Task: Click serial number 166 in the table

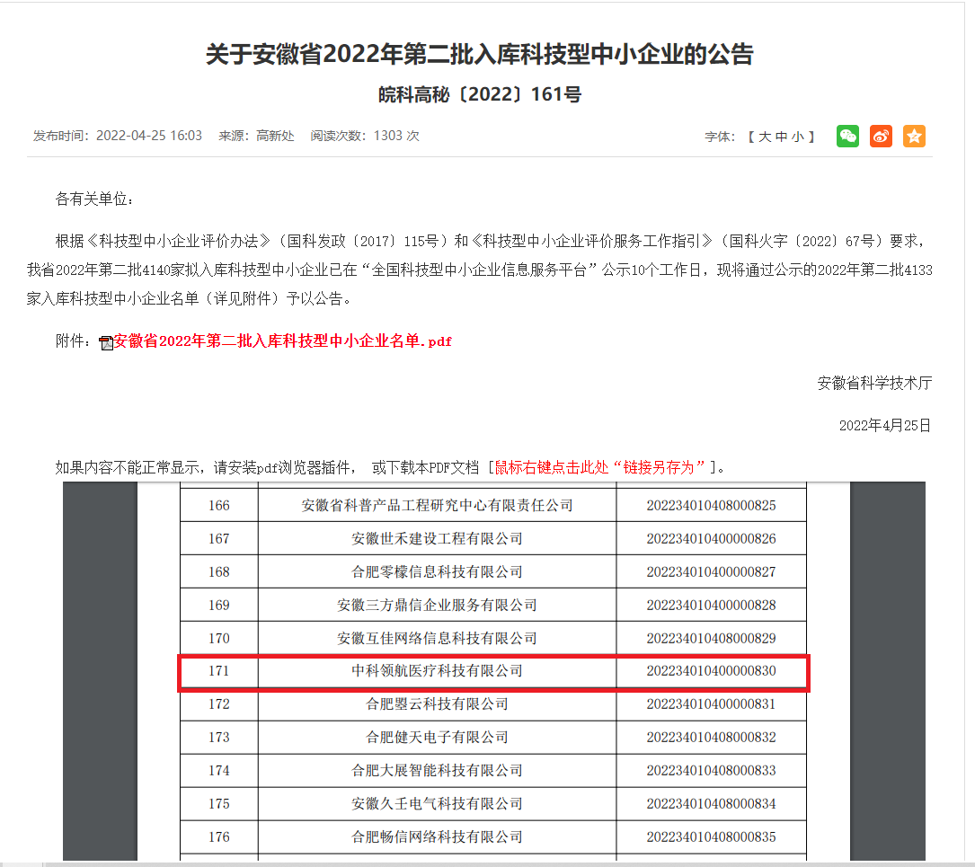Action: 219,505
